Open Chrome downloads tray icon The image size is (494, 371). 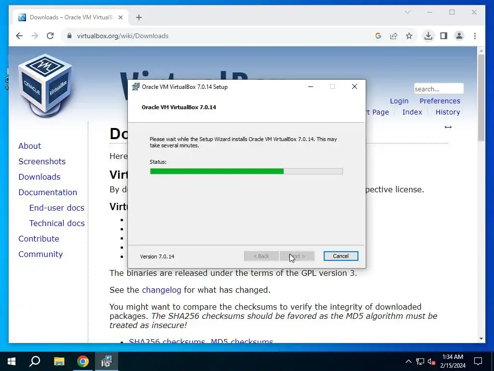click(x=428, y=36)
